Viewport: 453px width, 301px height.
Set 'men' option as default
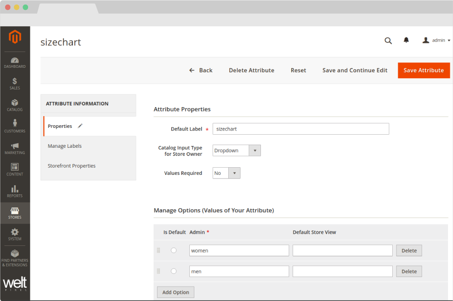click(173, 271)
